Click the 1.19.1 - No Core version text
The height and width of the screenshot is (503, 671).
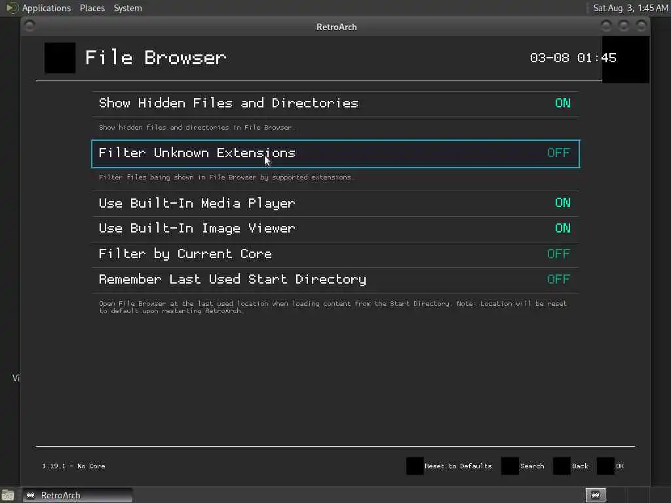coord(73,466)
